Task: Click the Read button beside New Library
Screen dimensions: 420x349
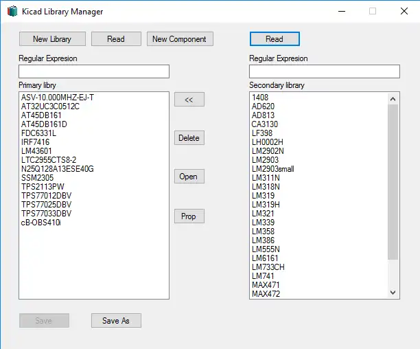Action: [x=116, y=39]
